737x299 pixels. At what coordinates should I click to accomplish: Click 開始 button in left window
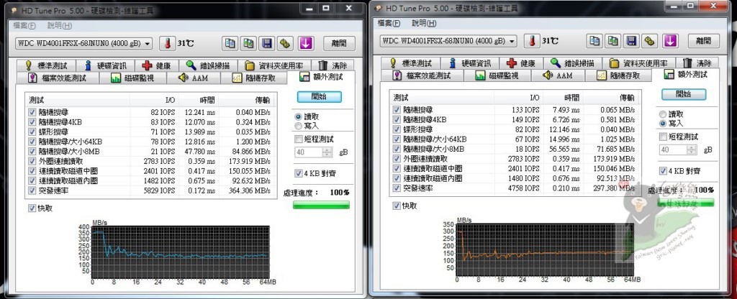click(x=319, y=96)
